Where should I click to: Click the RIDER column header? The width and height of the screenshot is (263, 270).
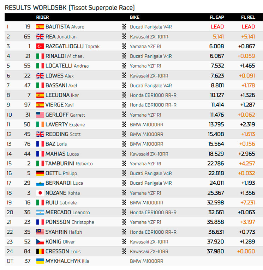tap(42, 17)
